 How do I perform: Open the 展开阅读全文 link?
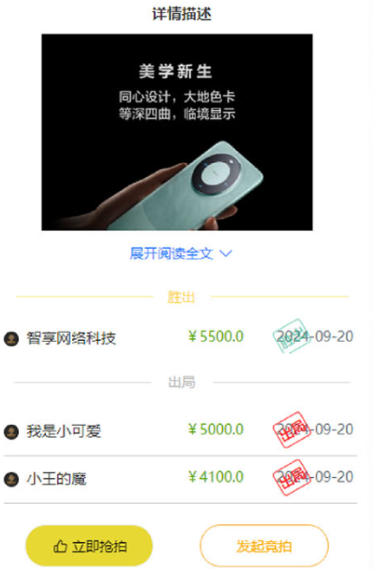tap(171, 253)
